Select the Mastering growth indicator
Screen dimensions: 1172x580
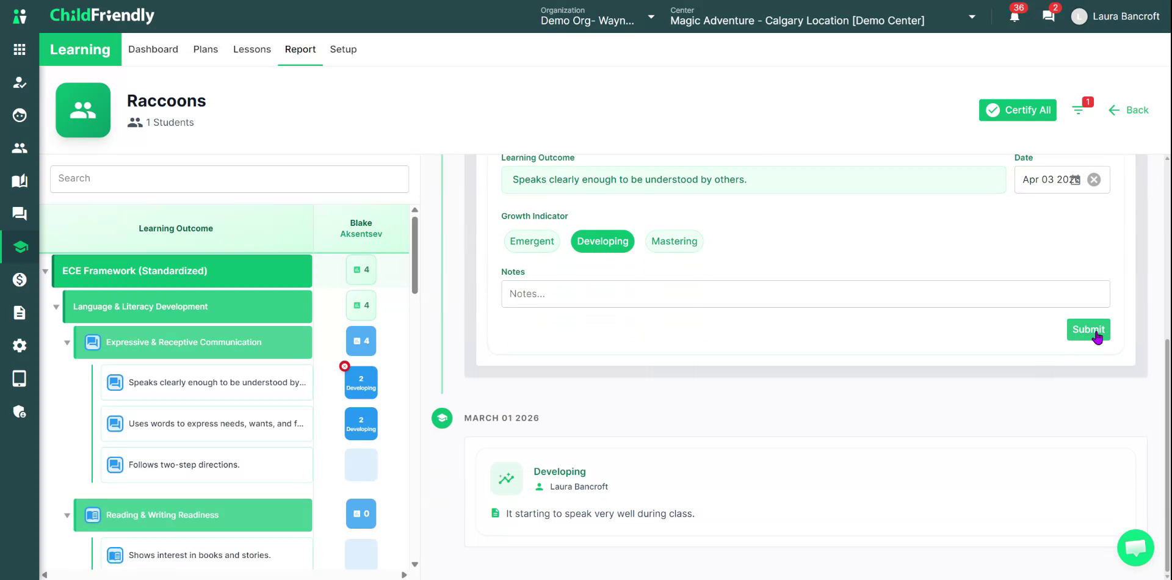(674, 241)
